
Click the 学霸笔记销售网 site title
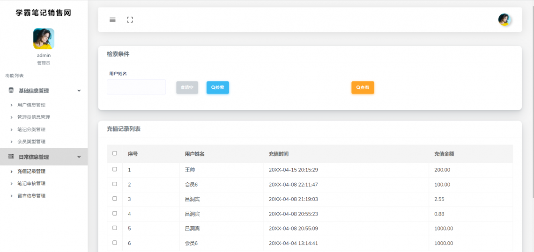44,13
